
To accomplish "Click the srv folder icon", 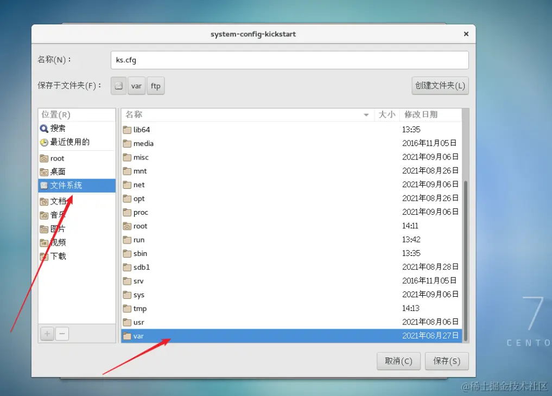I will pos(127,281).
